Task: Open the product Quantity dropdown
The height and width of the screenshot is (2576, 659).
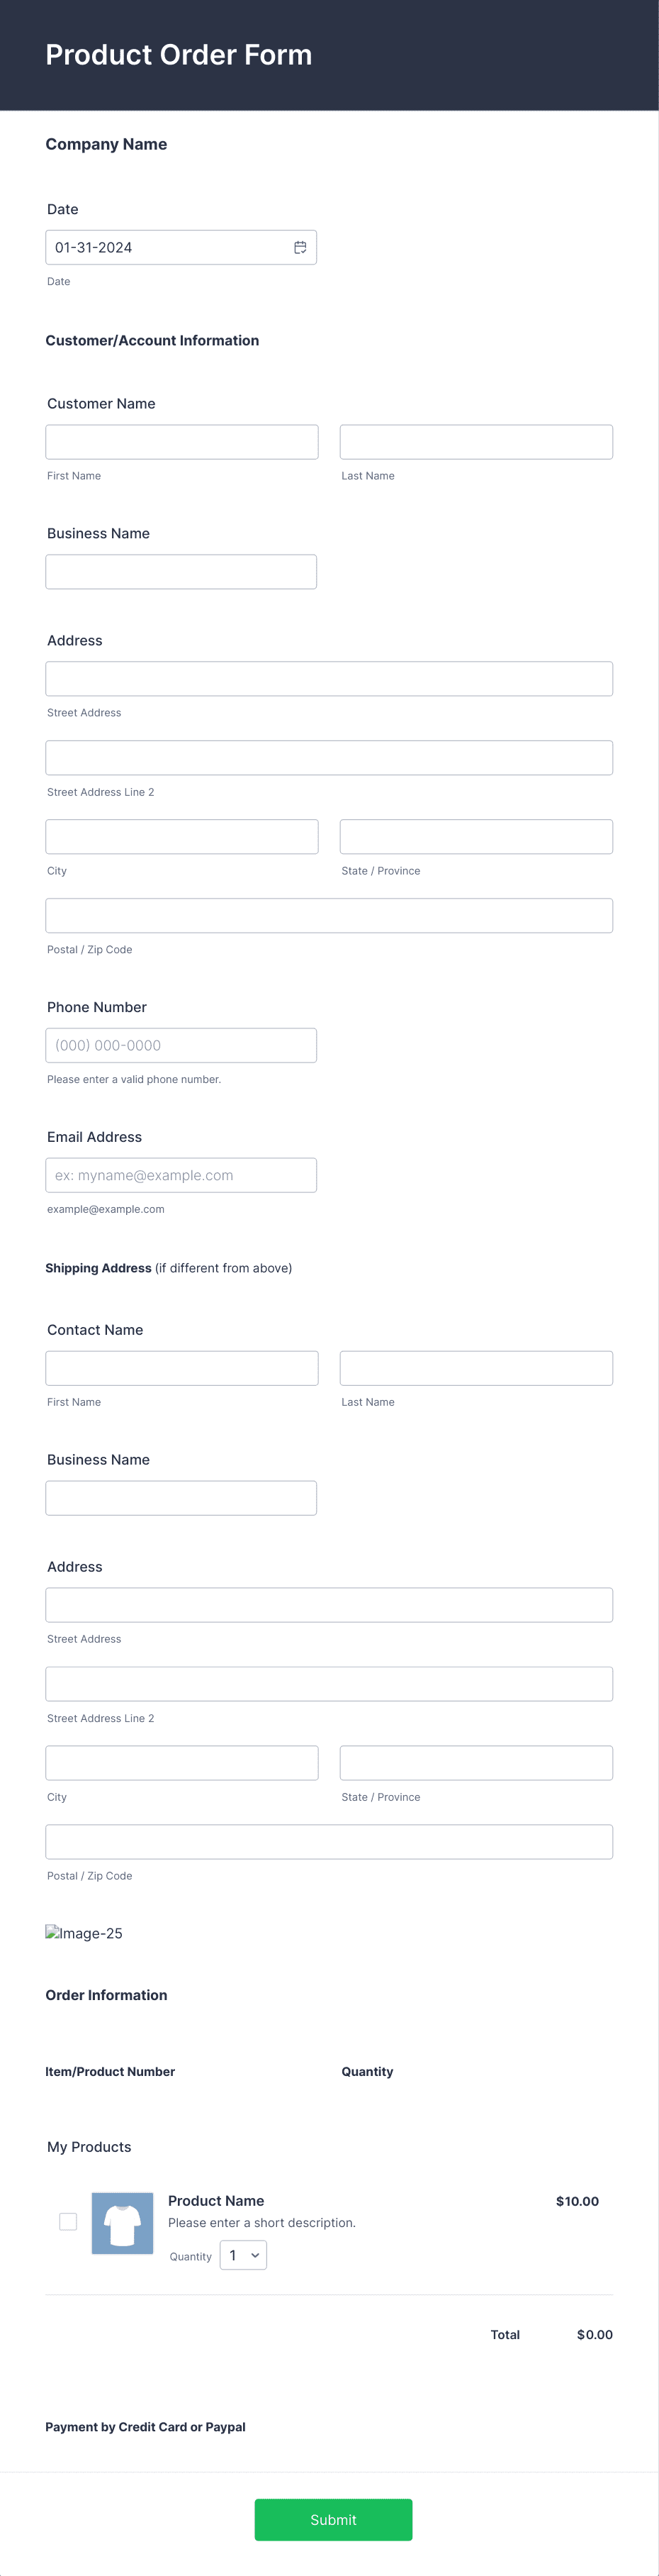Action: coord(242,2255)
